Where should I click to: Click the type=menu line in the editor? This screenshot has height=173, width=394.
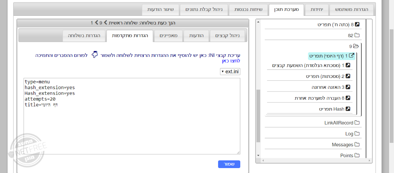click(x=37, y=82)
